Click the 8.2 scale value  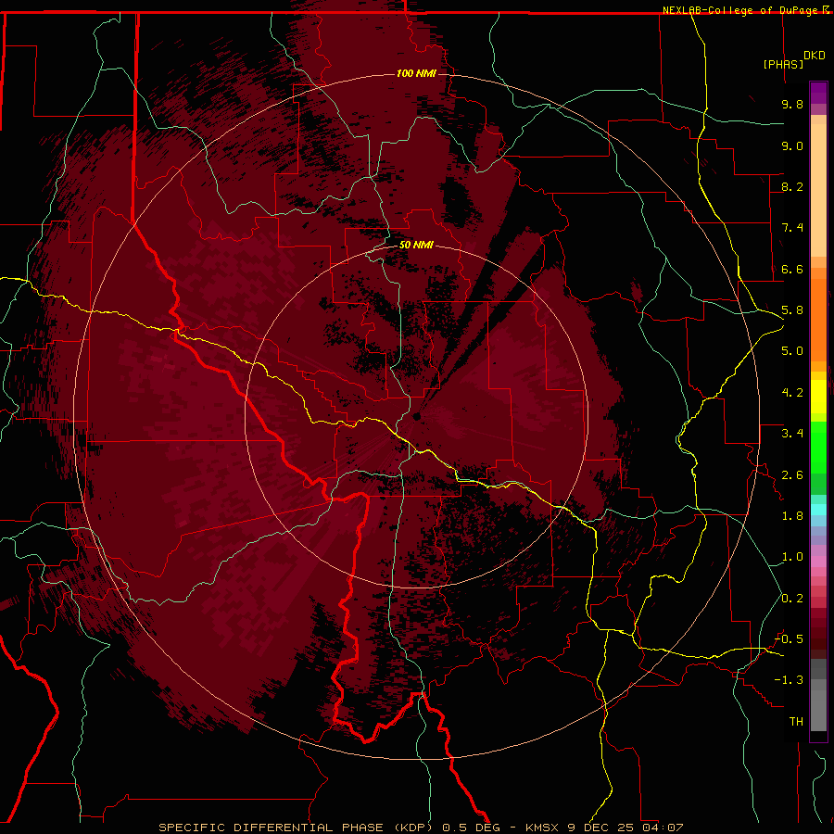pos(792,186)
